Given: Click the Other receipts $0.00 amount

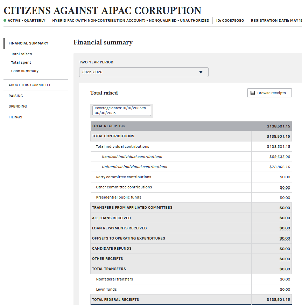Looking at the screenshot, I should tap(285, 259).
